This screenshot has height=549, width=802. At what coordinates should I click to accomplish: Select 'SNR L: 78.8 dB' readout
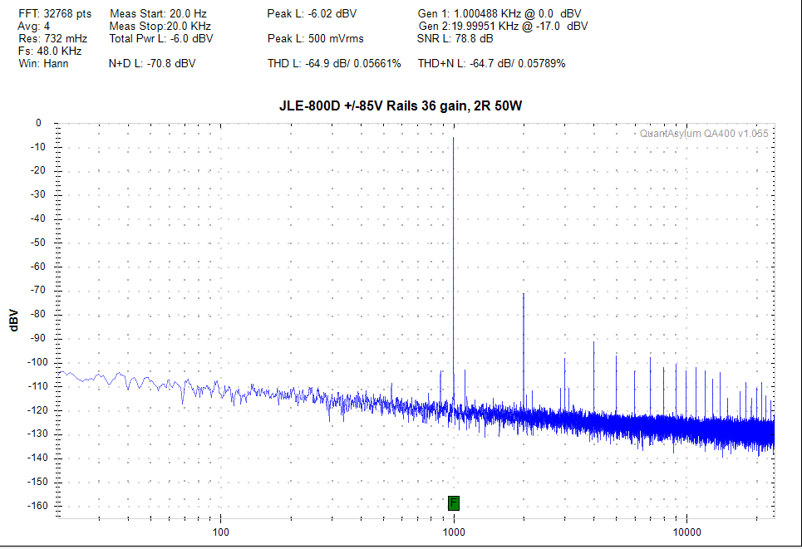click(x=455, y=38)
